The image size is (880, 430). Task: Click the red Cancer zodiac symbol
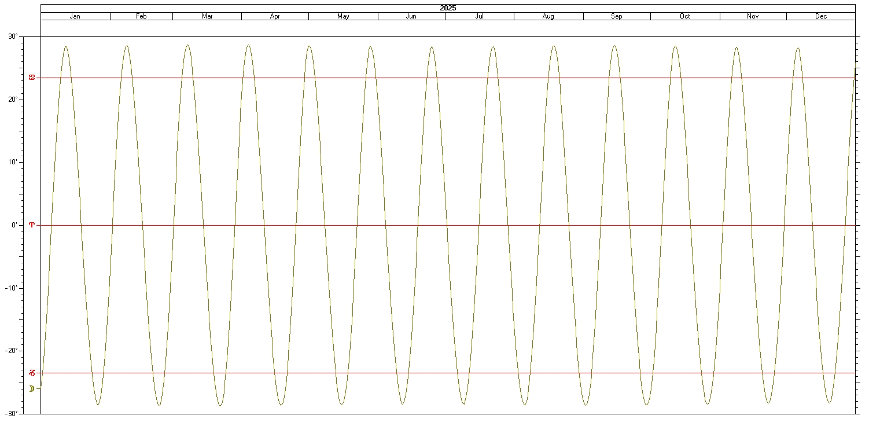point(32,78)
